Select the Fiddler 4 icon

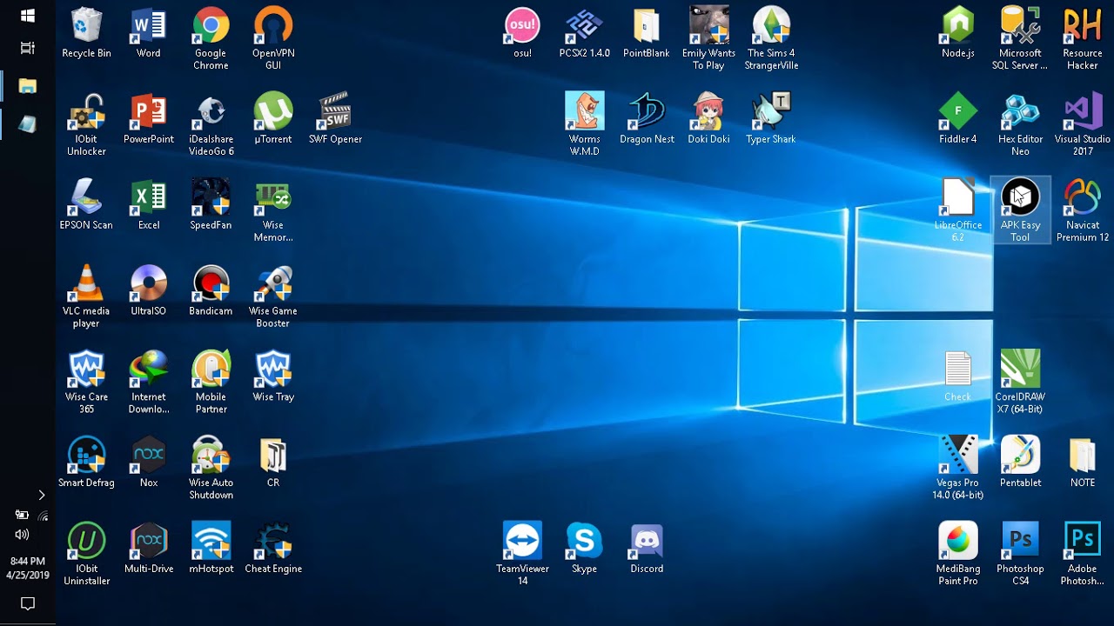958,119
